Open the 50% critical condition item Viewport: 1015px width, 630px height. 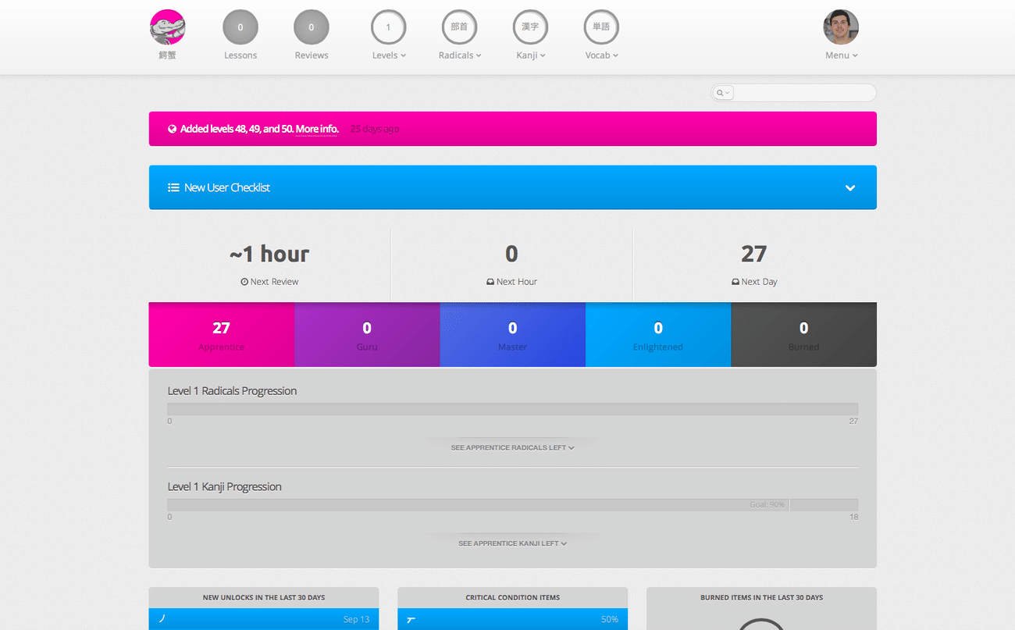pyautogui.click(x=513, y=619)
